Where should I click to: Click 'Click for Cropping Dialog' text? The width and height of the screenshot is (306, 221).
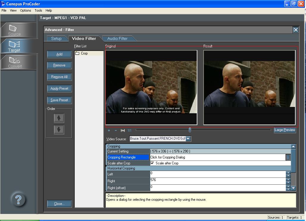pyautogui.click(x=168, y=157)
